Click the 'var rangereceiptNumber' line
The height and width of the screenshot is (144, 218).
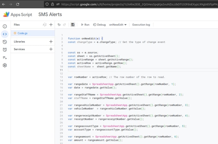pyautogui.click(x=129, y=116)
